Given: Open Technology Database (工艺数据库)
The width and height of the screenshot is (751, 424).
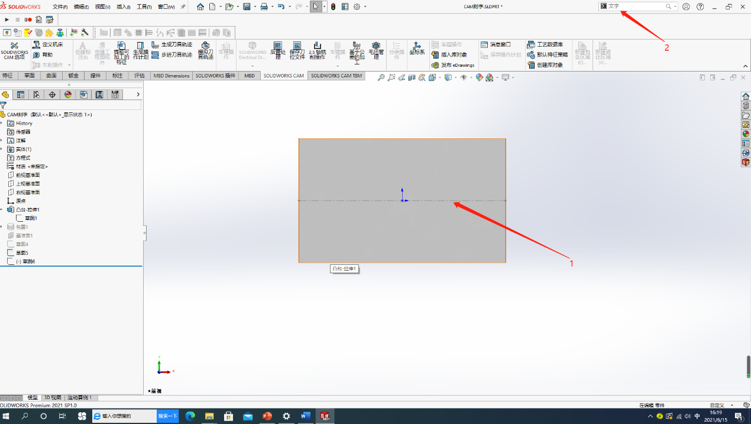Looking at the screenshot, I should coord(545,44).
